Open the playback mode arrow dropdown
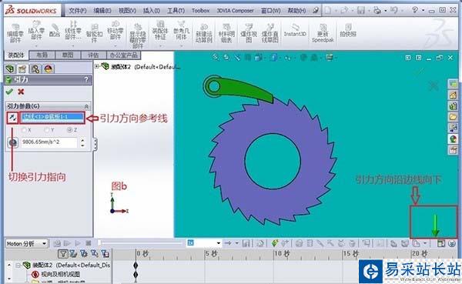462x284 pixels. [x=236, y=243]
